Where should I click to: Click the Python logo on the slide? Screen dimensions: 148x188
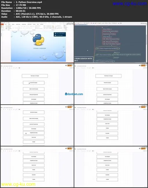(38, 40)
